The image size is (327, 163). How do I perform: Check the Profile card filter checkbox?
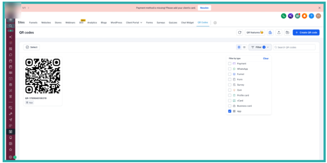230,95
